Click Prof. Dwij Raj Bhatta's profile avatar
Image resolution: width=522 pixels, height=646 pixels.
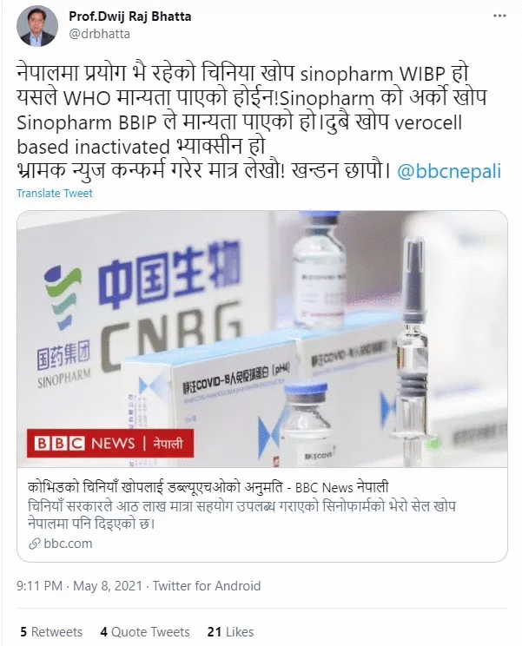tap(37, 26)
